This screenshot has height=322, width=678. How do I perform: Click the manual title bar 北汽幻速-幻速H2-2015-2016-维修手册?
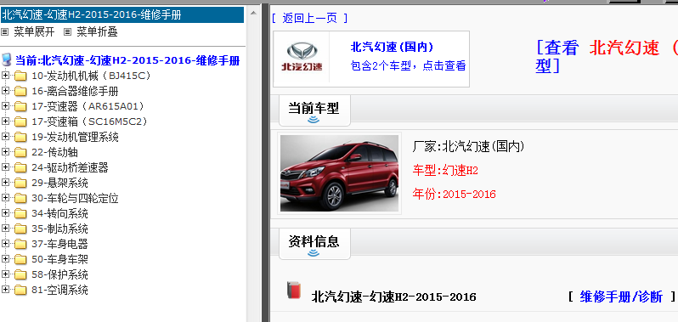[122, 15]
